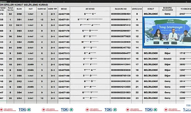Click BB NO cell 32407180
191x113 pixels.
(64, 42)
